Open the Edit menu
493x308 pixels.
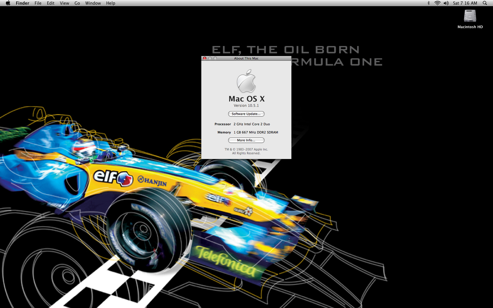(50, 3)
